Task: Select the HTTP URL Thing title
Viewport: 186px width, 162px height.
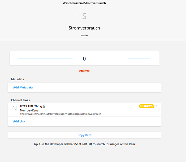Action: pyautogui.click(x=31, y=106)
